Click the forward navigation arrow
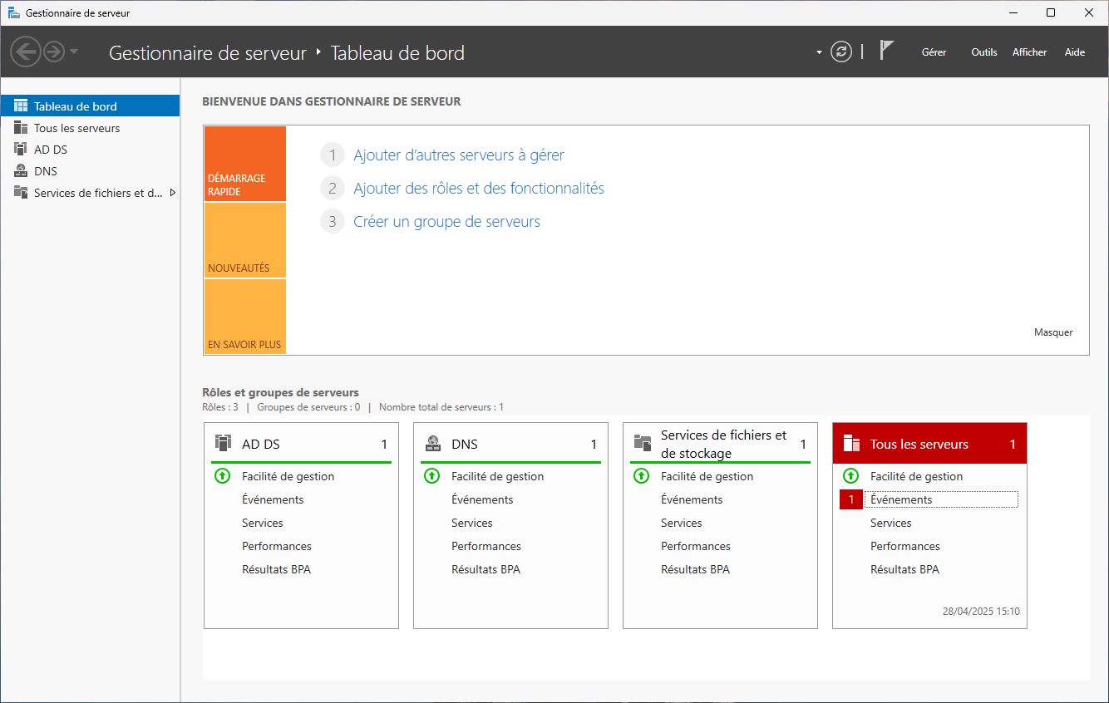 [54, 52]
